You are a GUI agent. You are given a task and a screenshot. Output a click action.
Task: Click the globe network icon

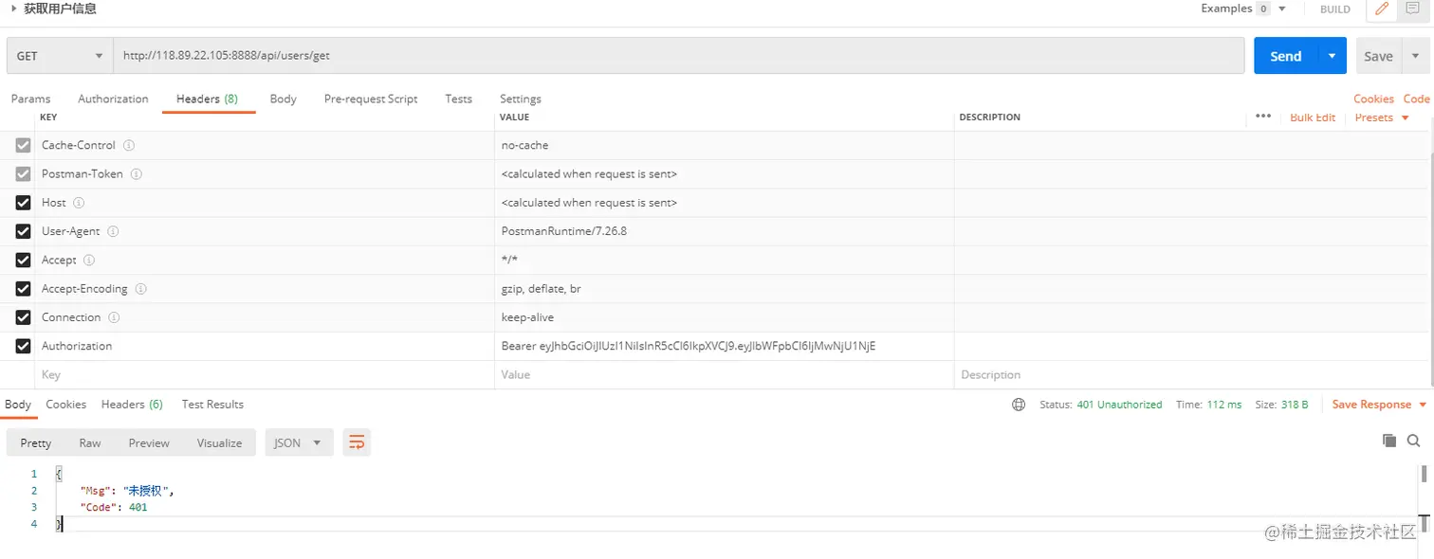tap(1019, 405)
